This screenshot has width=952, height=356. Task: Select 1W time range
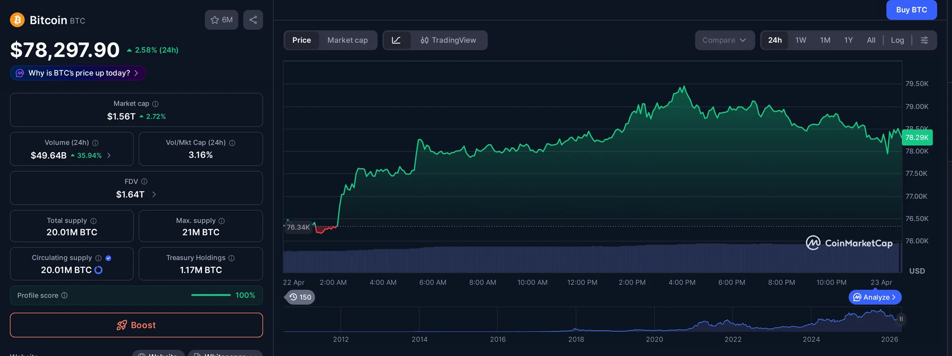[801, 40]
